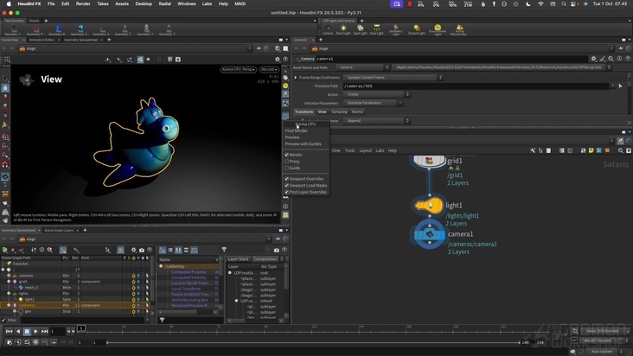This screenshot has width=633, height=356.
Task: Open the camera parameter pane gear menu
Action: point(593,59)
